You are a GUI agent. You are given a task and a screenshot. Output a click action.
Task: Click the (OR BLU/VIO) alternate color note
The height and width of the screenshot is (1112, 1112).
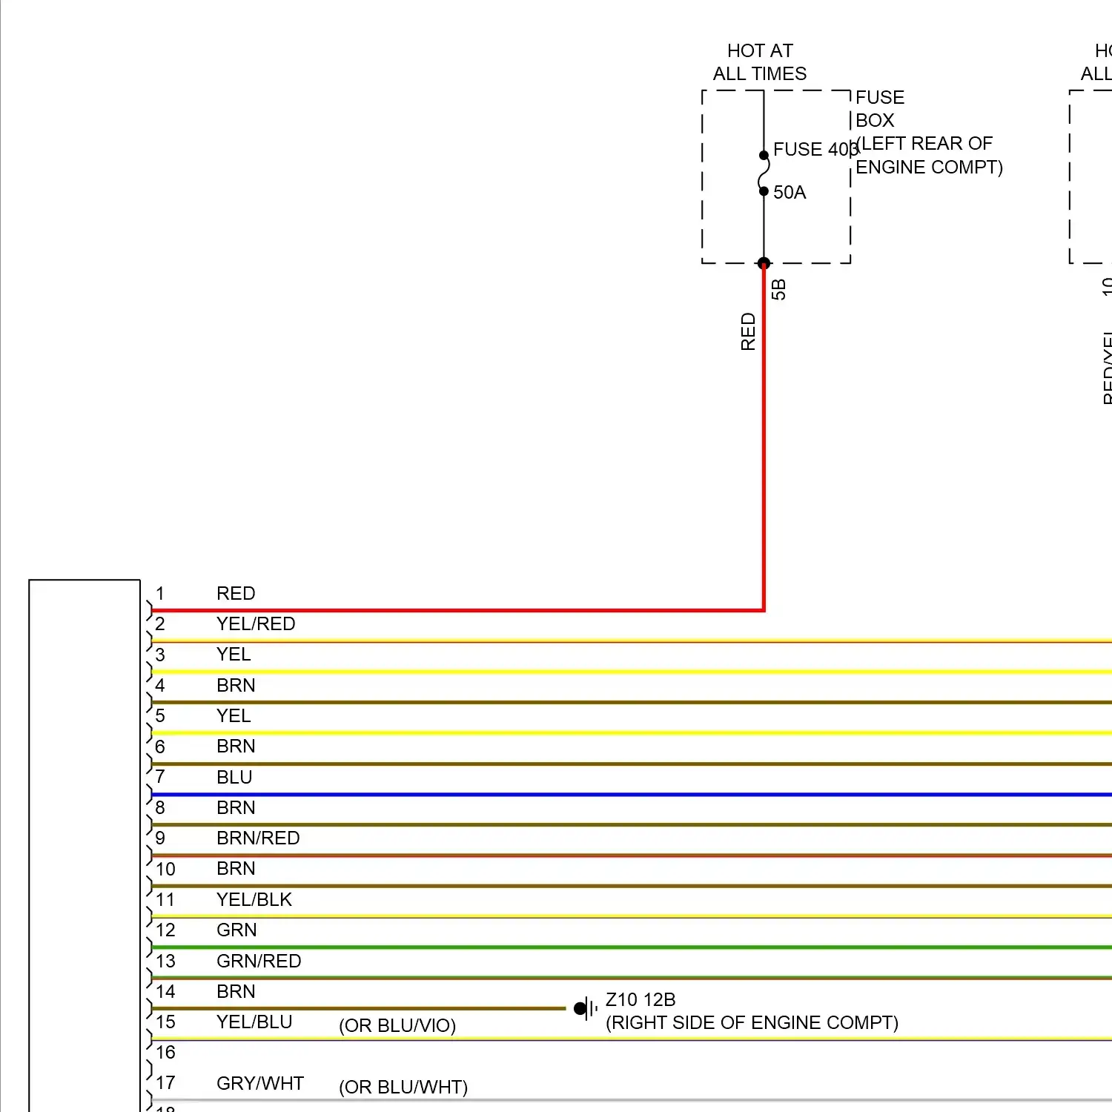tap(397, 1025)
